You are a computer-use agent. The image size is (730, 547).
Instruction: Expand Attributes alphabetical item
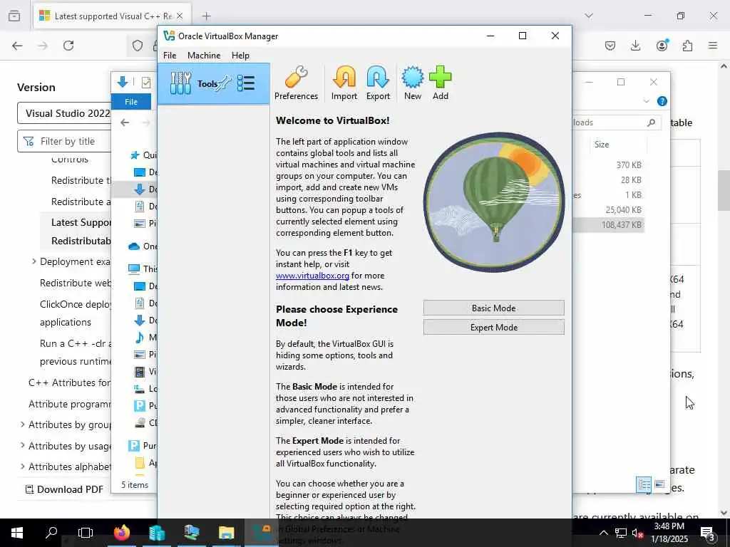click(22, 466)
